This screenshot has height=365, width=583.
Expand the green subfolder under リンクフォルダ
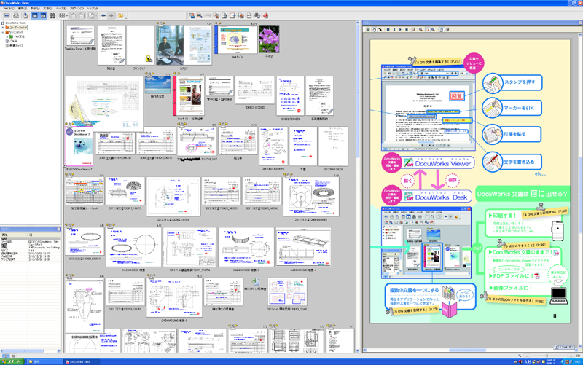pos(7,36)
